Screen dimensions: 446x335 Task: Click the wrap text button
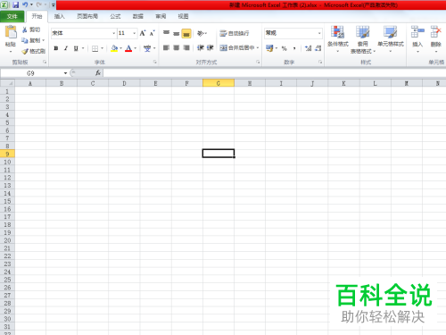(x=235, y=33)
